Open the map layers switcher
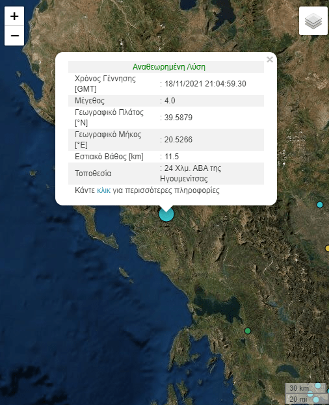The width and height of the screenshot is (329, 405). tap(313, 21)
